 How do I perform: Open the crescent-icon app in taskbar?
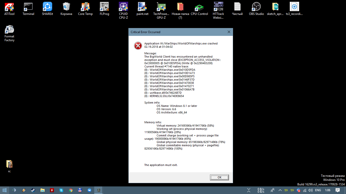[14, 190]
